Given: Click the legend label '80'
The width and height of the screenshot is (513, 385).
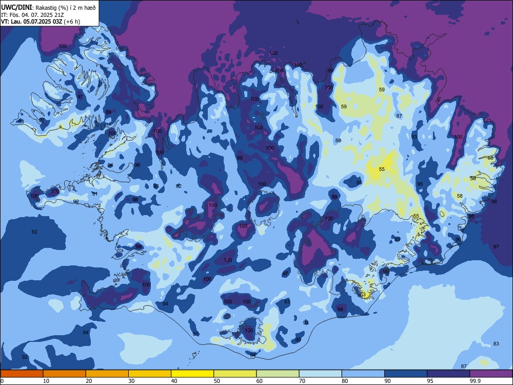Looking at the screenshot, I should click(345, 381).
